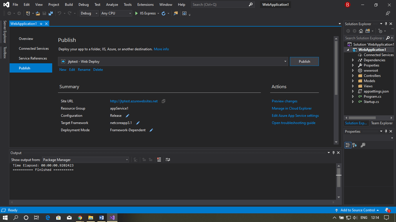The height and width of the screenshot is (222, 396).
Task: Click the Search Solution Explorer field
Action: pos(364,38)
